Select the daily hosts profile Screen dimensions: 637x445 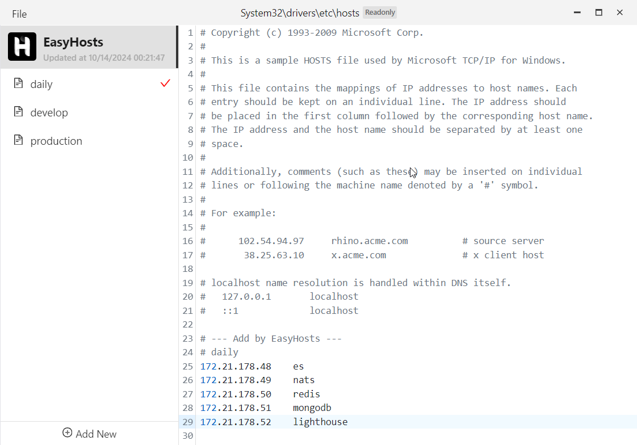[41, 84]
